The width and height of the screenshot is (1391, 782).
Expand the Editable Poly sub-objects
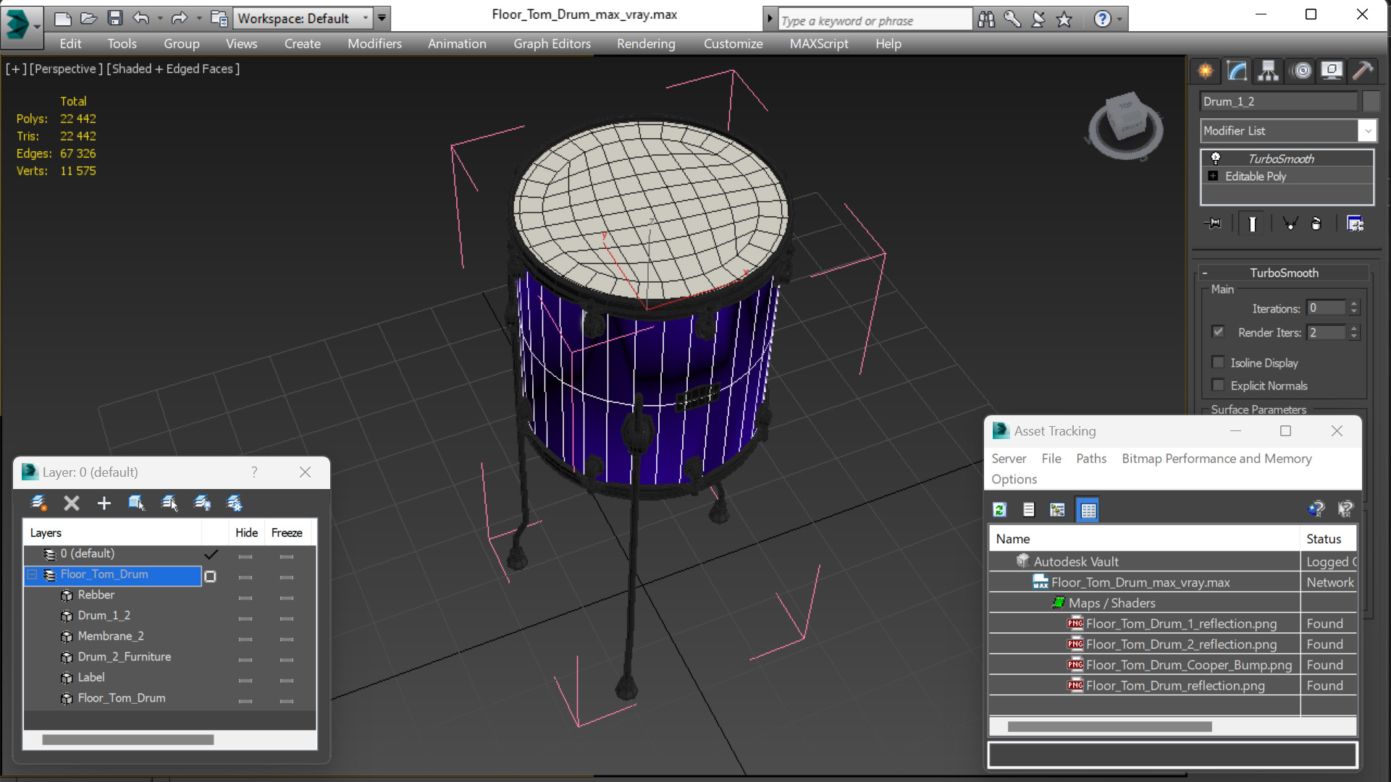click(x=1214, y=176)
